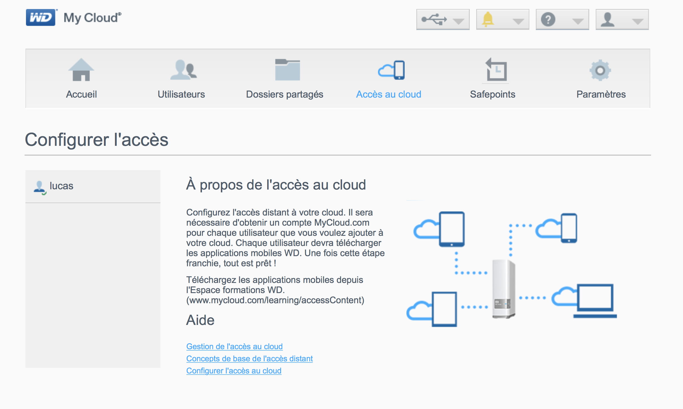Open Configurer l'accès au cloud help link
Screen dimensions: 683x409
click(x=234, y=371)
